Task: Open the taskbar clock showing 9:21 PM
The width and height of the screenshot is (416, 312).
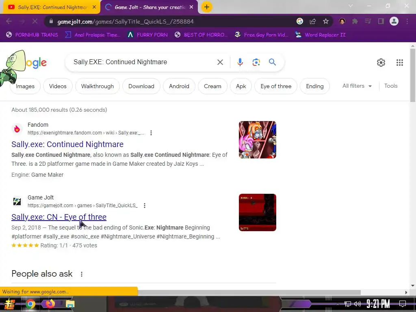Action: pos(378,304)
